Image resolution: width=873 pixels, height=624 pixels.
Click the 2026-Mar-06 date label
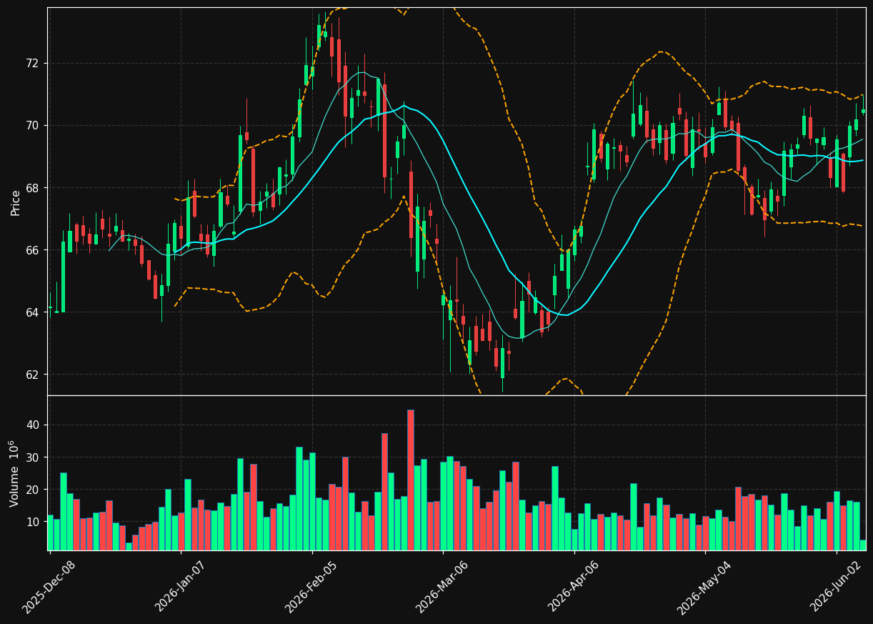click(442, 587)
